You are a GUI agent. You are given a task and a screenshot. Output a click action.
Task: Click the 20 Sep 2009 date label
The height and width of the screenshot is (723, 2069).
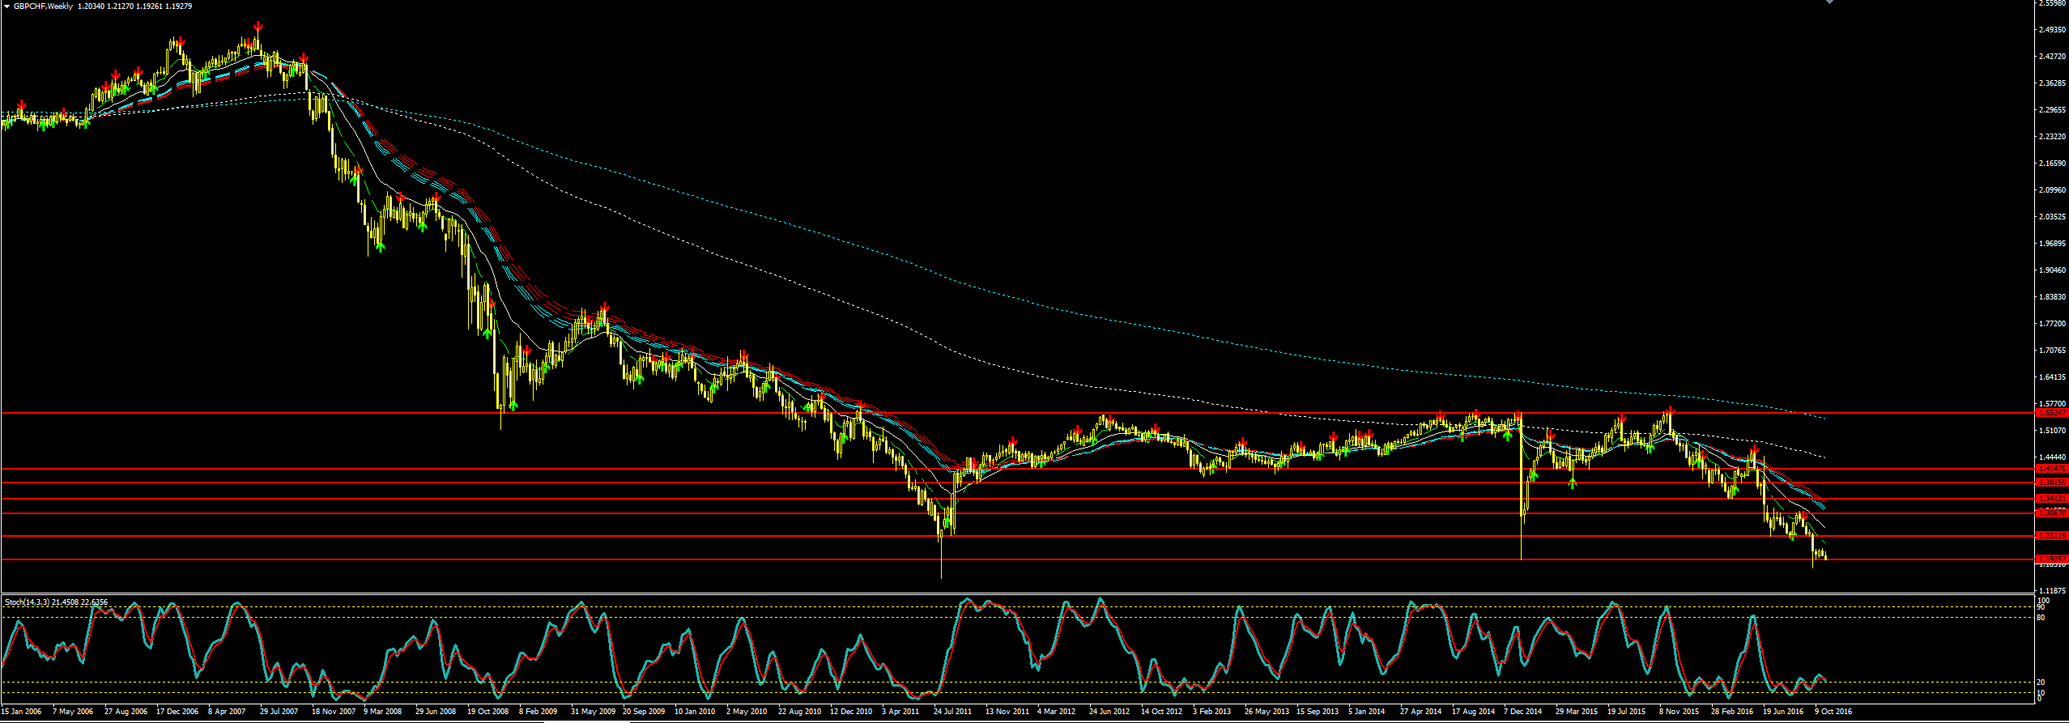point(644,712)
